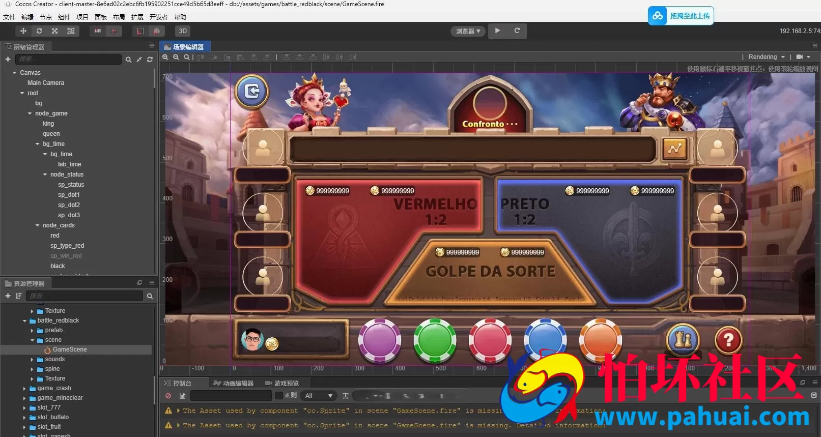
Task: Open the 项目 menu
Action: click(x=82, y=17)
